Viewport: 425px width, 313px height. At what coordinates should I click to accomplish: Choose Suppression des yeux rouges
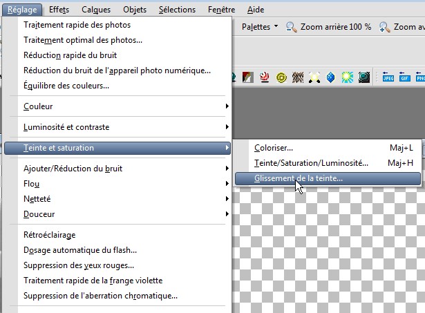[x=79, y=265]
